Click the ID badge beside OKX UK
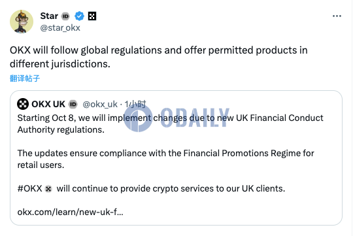353x236 pixels. click(73, 104)
